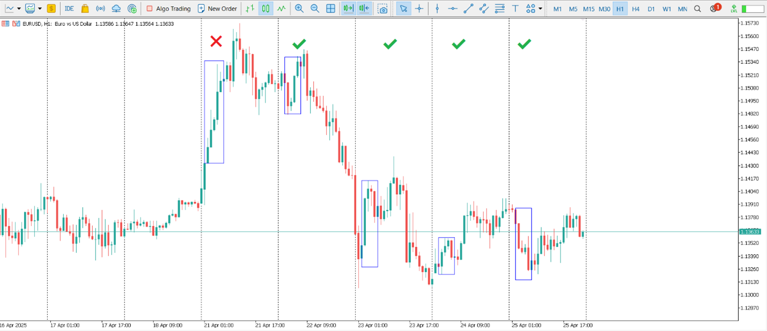The width and height of the screenshot is (767, 331).
Task: Select the text label tool
Action: (515, 9)
